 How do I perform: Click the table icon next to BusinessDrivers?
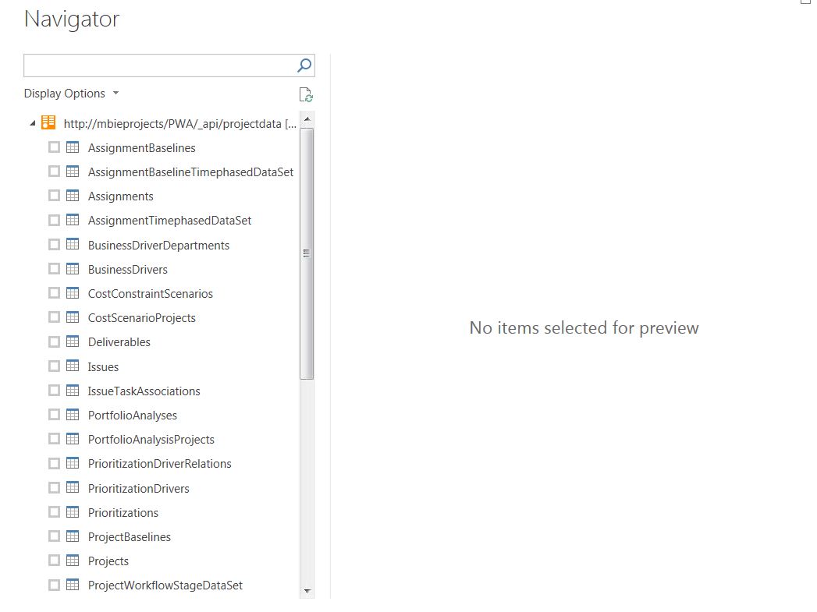click(74, 269)
